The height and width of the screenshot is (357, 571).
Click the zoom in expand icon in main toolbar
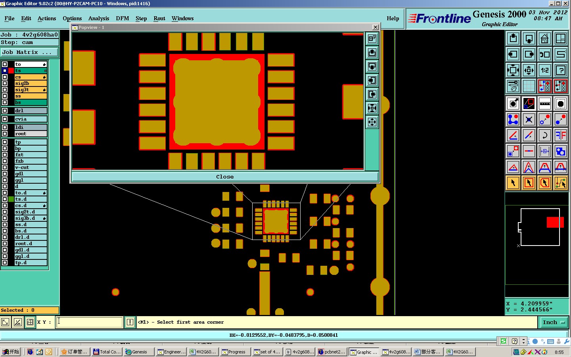[513, 70]
